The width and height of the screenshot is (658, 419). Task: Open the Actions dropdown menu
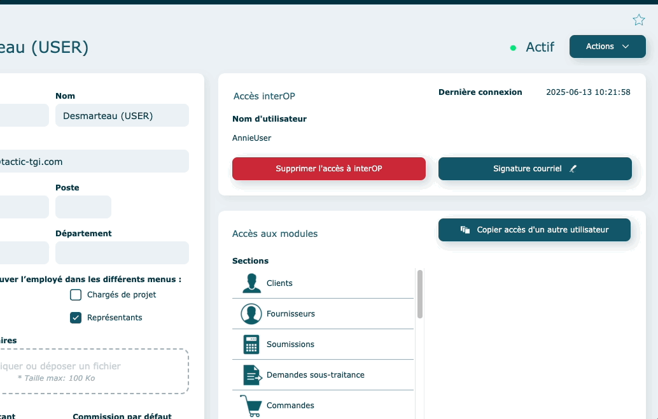[x=607, y=46]
